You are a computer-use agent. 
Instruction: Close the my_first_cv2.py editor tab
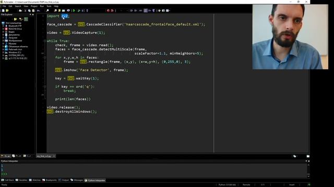click(x=54, y=156)
